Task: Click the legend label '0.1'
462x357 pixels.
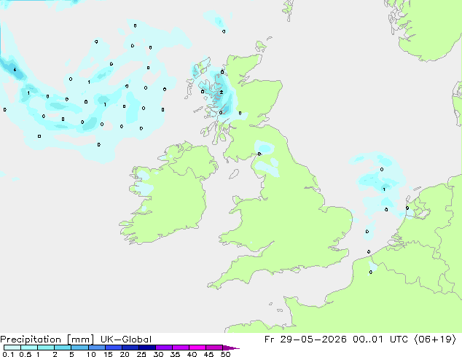Action: tap(8, 354)
